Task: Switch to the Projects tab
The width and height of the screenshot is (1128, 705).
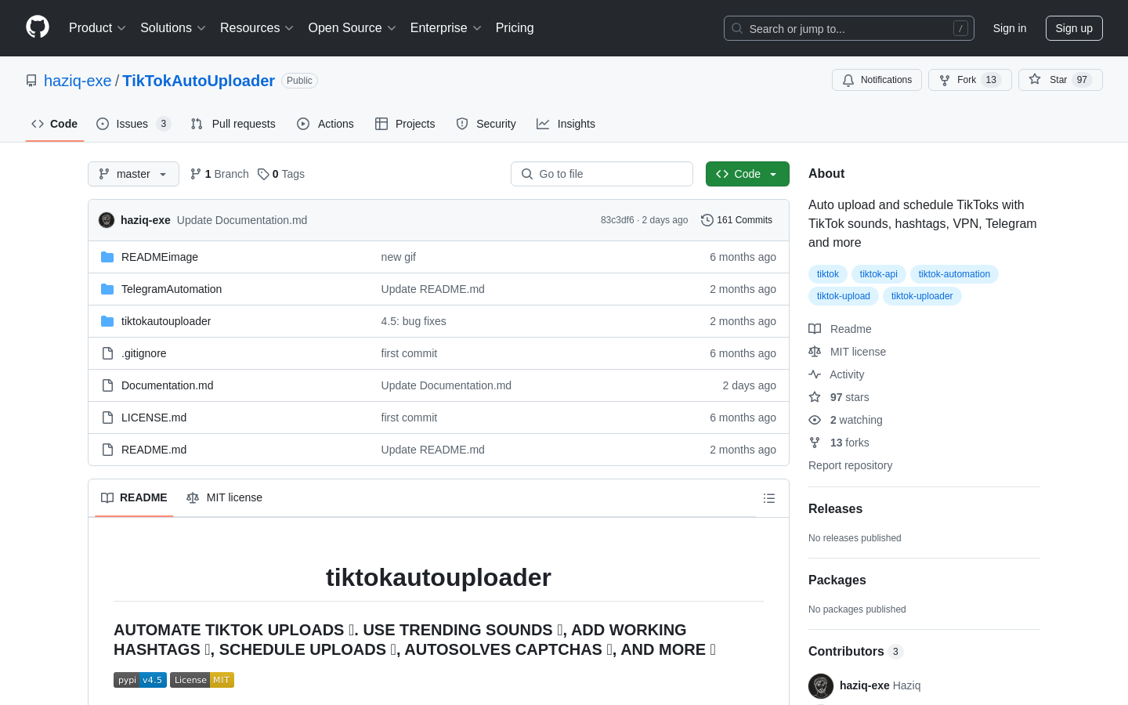Action: coord(405,124)
